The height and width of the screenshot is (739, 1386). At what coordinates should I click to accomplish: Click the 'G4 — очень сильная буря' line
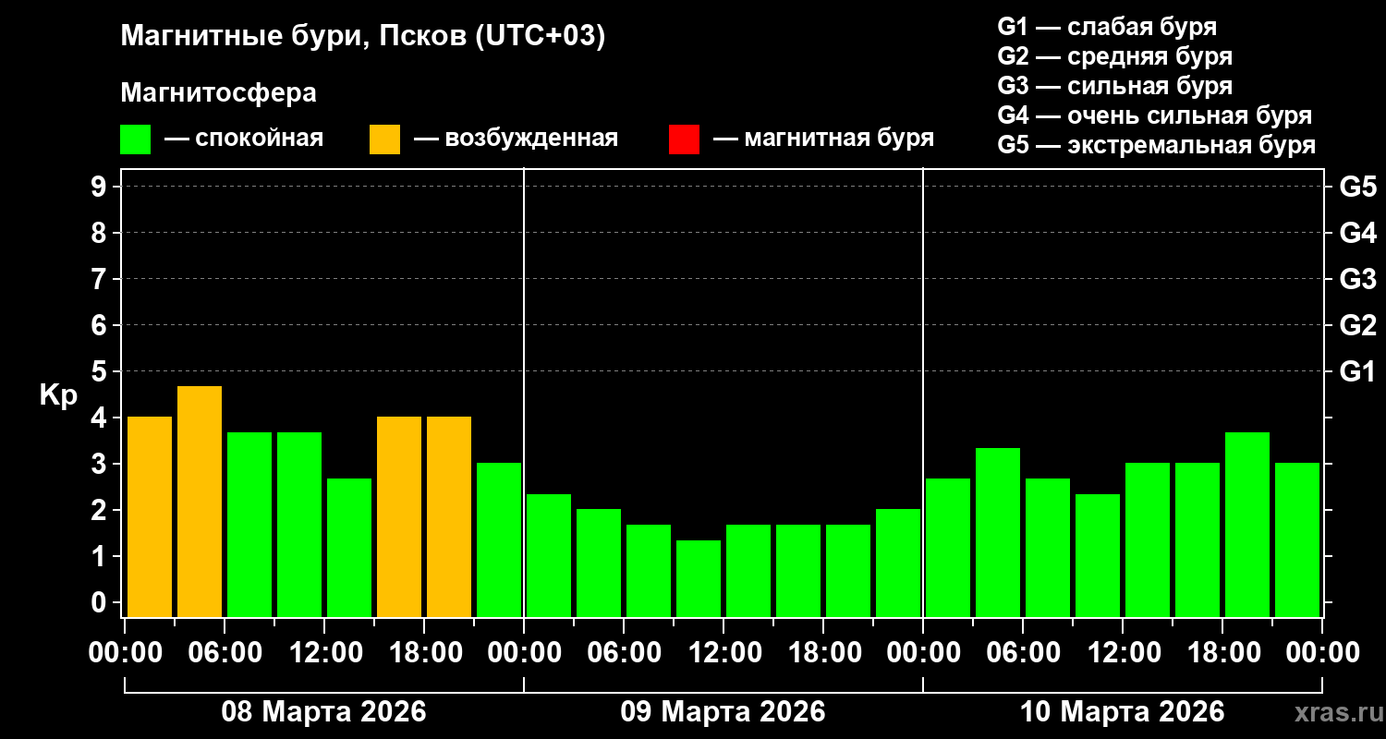click(x=1154, y=115)
